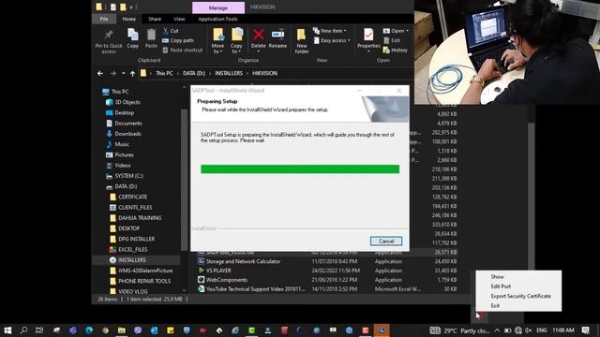Go up one level with Up arrow
The image size is (600, 337).
(x=132, y=73)
